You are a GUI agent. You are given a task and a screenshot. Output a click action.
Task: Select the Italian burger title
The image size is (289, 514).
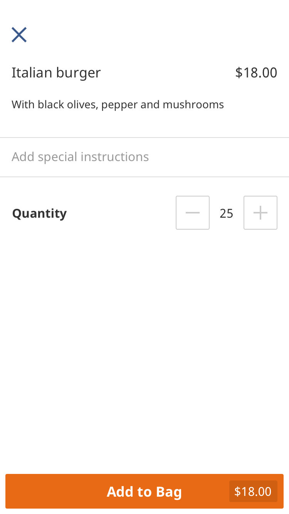pos(56,72)
